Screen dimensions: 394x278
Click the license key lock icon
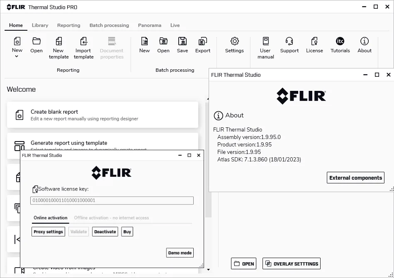point(35,189)
